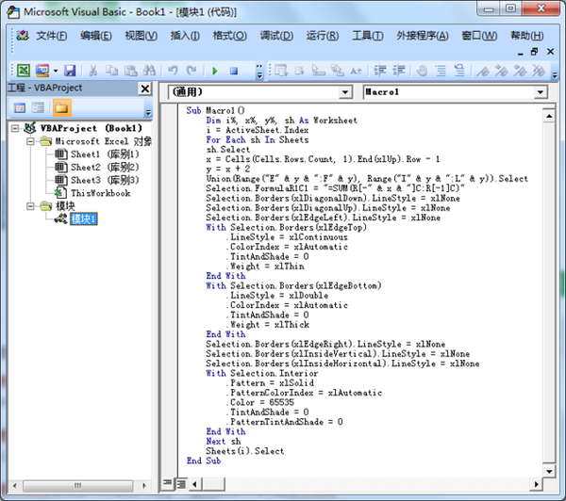This screenshot has height=501, width=566.
Task: Open the (通用) object dropdown
Action: (x=345, y=92)
